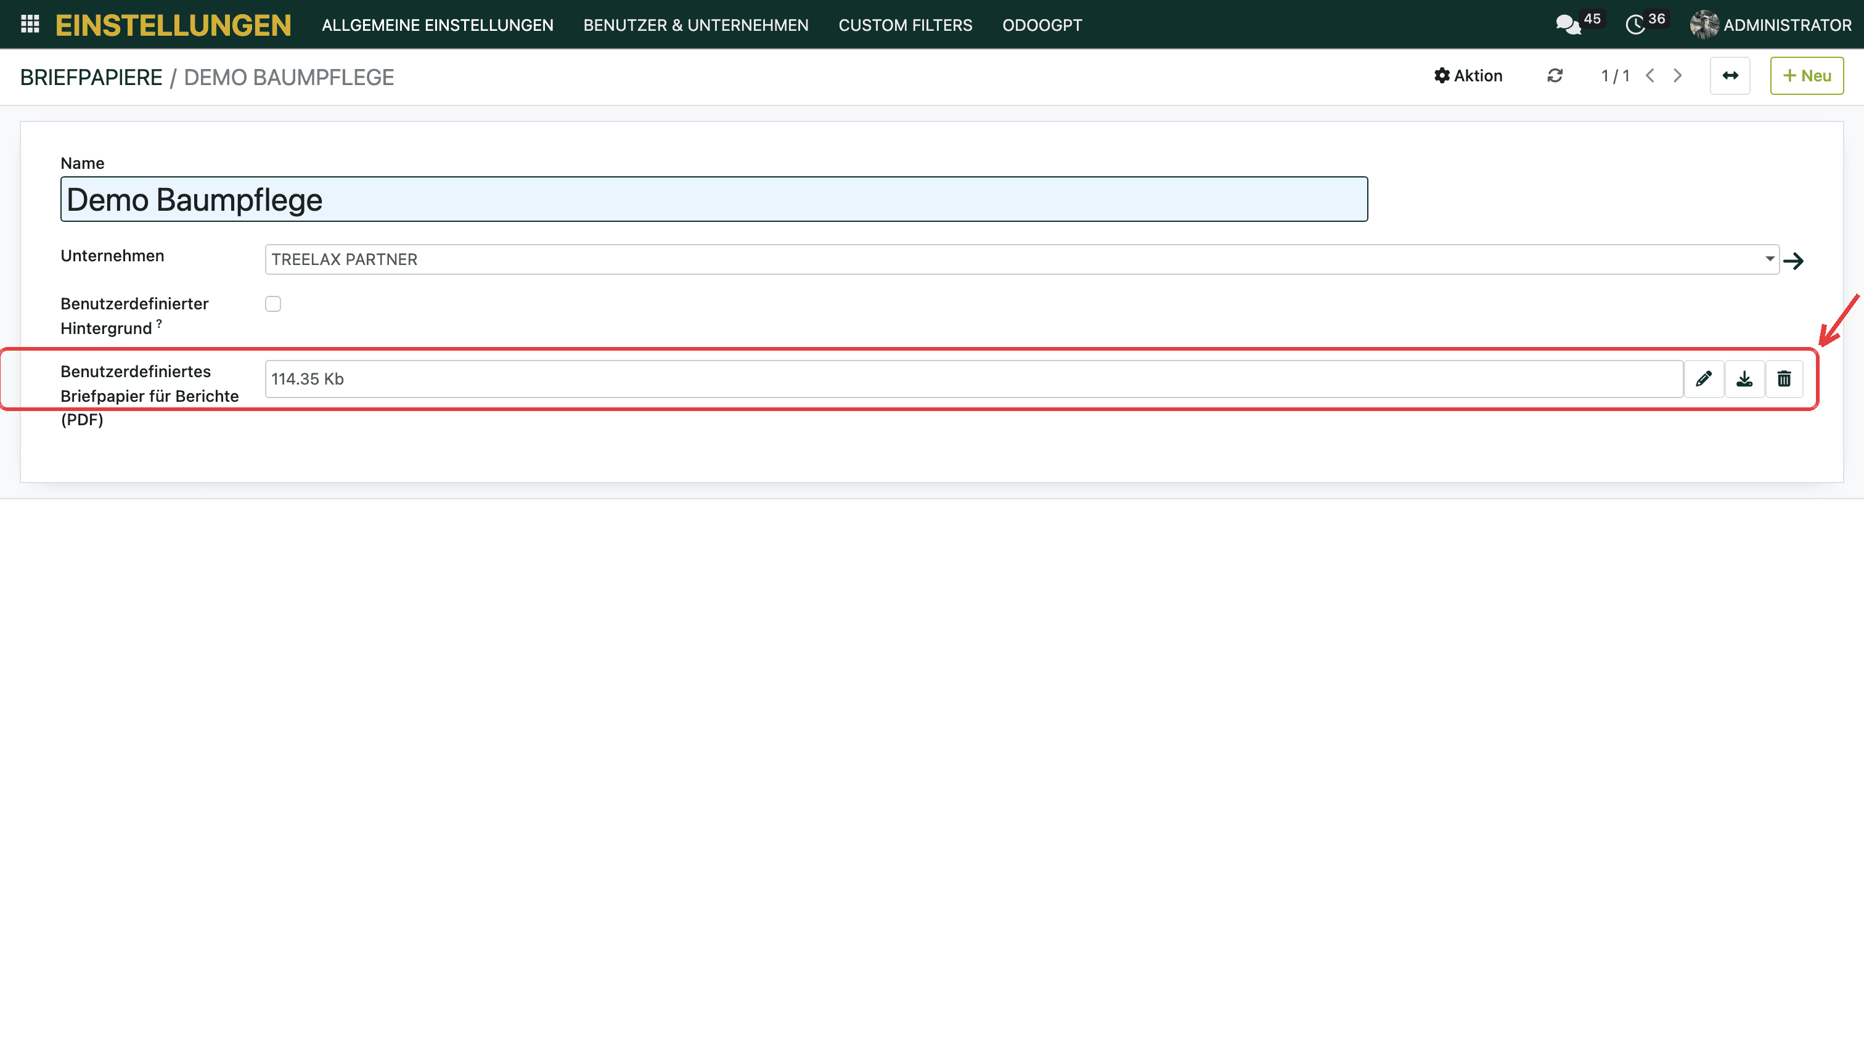Image resolution: width=1864 pixels, height=1060 pixels.
Task: Open the Aktion gear menu
Action: (1469, 76)
